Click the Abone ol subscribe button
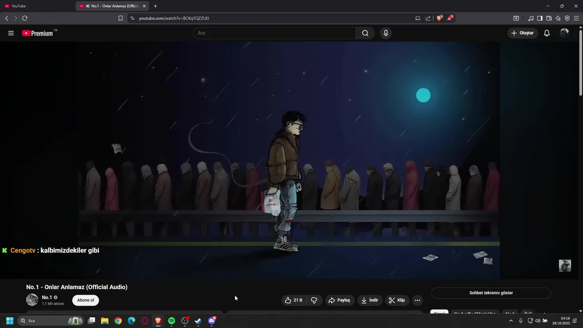The image size is (583, 328). tap(86, 300)
